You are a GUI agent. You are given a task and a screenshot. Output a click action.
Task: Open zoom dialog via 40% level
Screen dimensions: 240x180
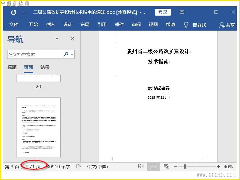tap(228, 167)
